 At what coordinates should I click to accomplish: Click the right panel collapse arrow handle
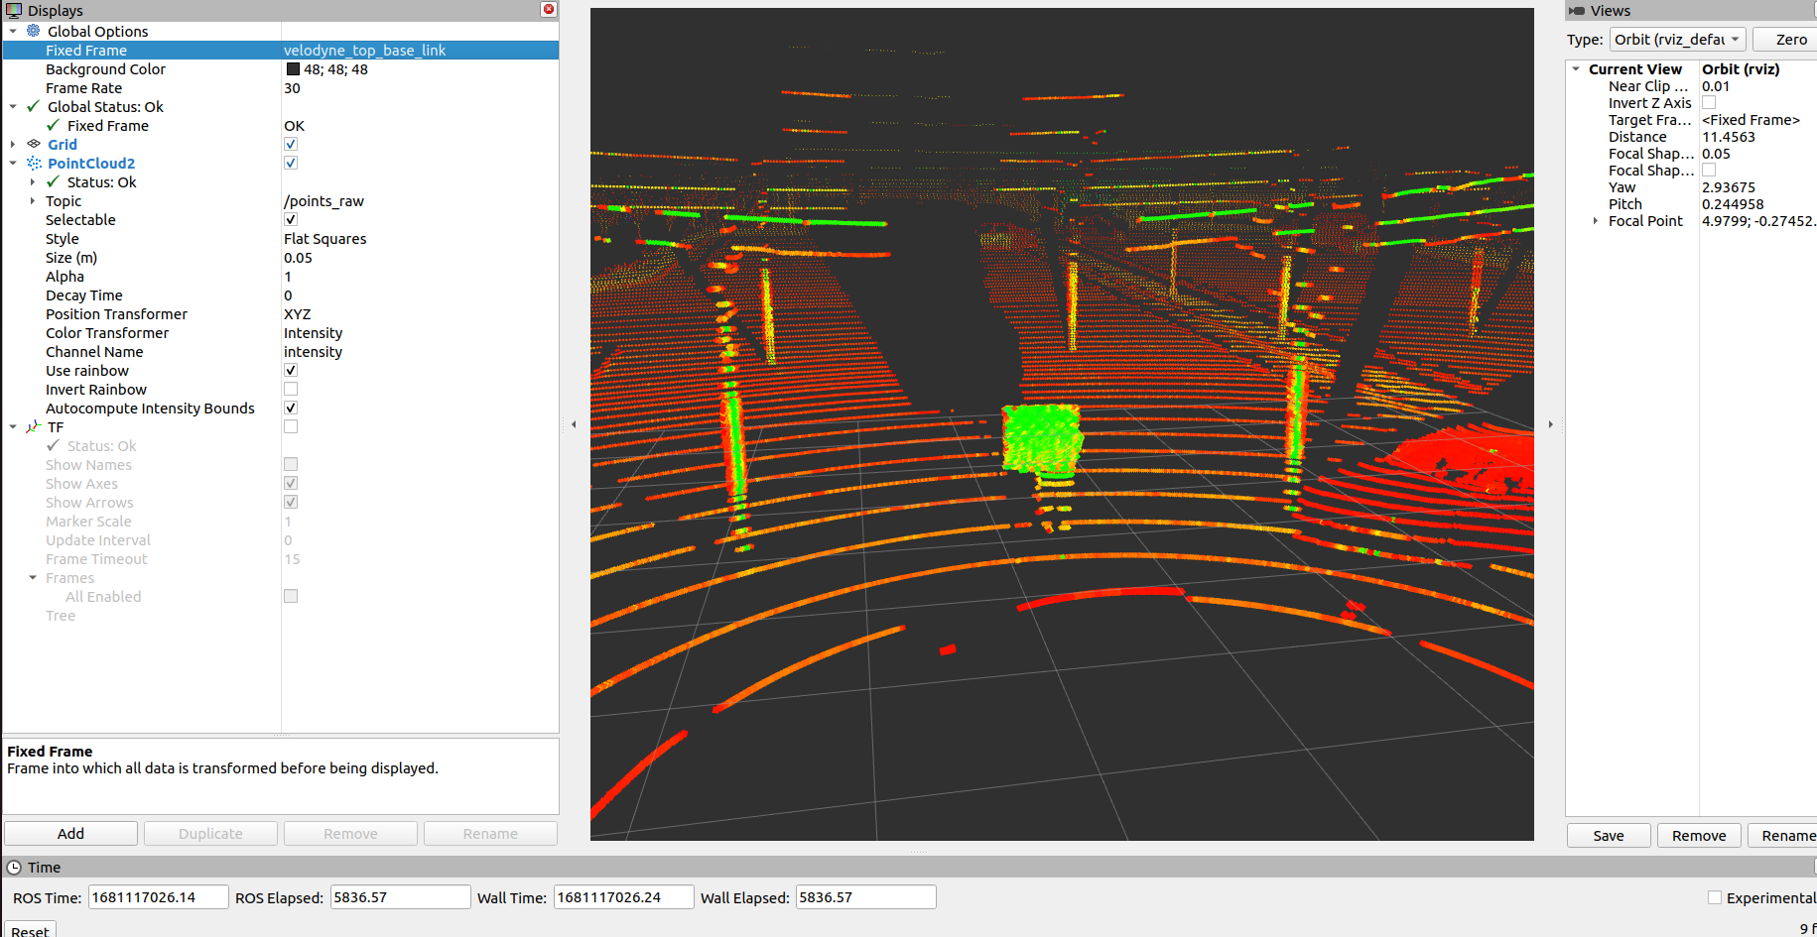pos(1550,424)
